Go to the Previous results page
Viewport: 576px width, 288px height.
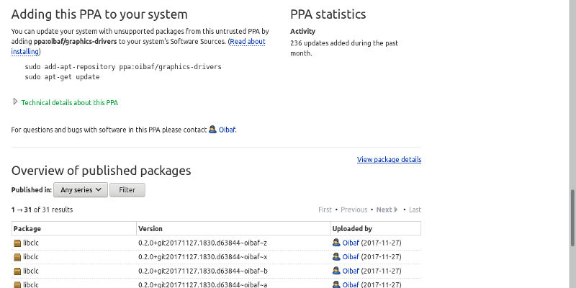354,210
